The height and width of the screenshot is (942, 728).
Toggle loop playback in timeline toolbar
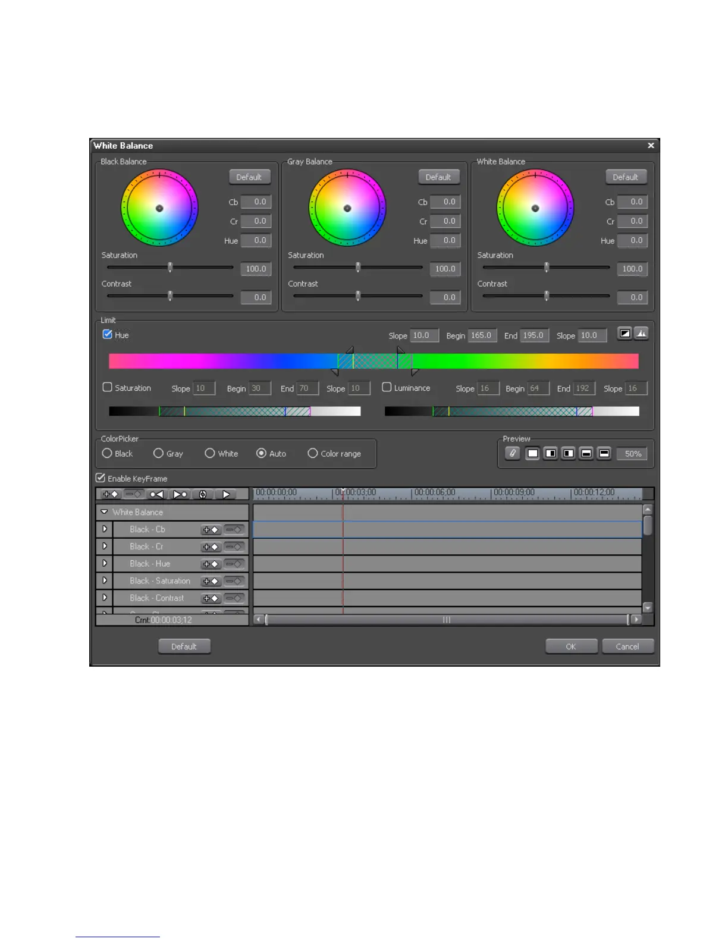[203, 494]
